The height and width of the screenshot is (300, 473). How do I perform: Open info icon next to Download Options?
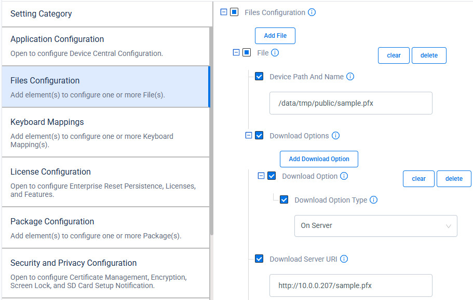[335, 135]
